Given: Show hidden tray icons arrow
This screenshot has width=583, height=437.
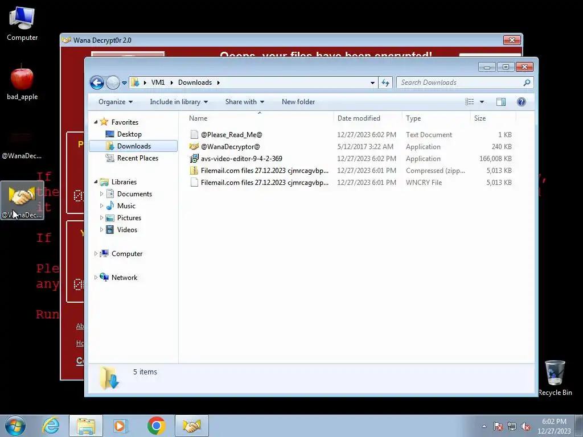Looking at the screenshot, I should coord(484,427).
